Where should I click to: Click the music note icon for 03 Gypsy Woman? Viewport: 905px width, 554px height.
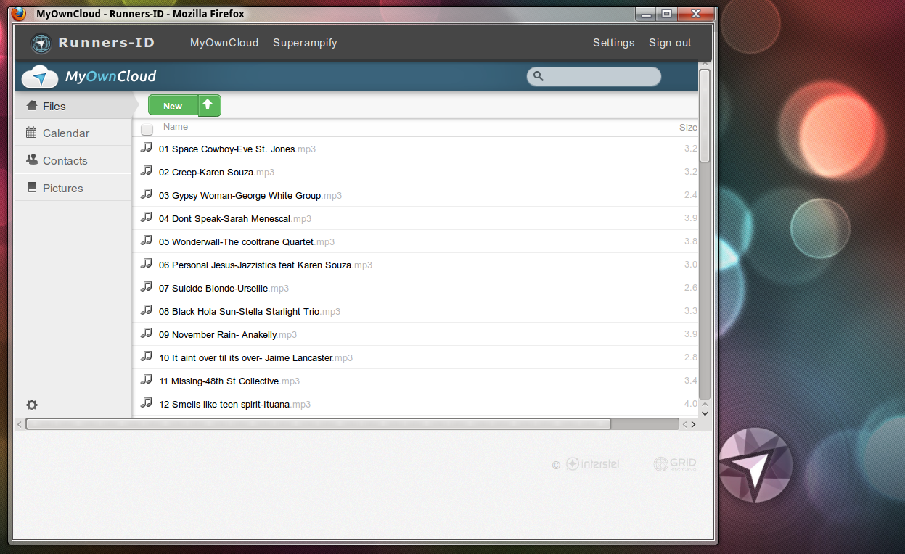coord(147,194)
